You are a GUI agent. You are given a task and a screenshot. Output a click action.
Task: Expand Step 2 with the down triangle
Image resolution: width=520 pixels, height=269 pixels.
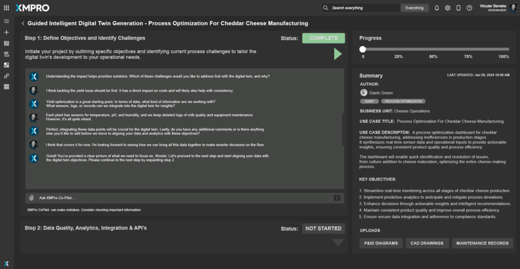[338, 243]
